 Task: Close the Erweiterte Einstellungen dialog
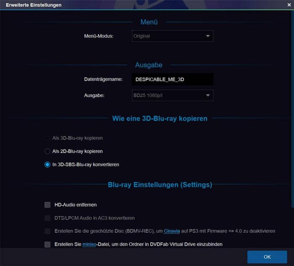click(x=289, y=5)
